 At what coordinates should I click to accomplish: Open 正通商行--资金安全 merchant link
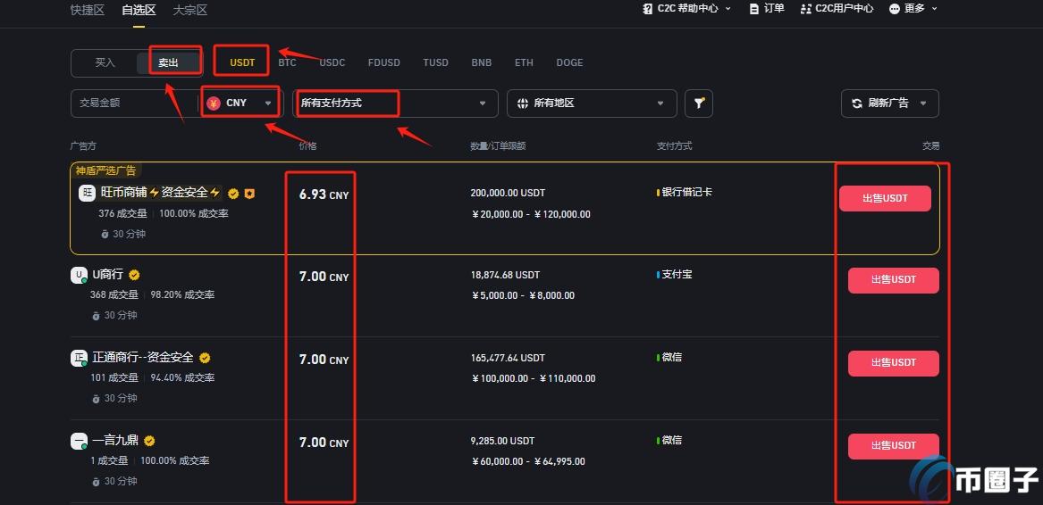coord(143,358)
